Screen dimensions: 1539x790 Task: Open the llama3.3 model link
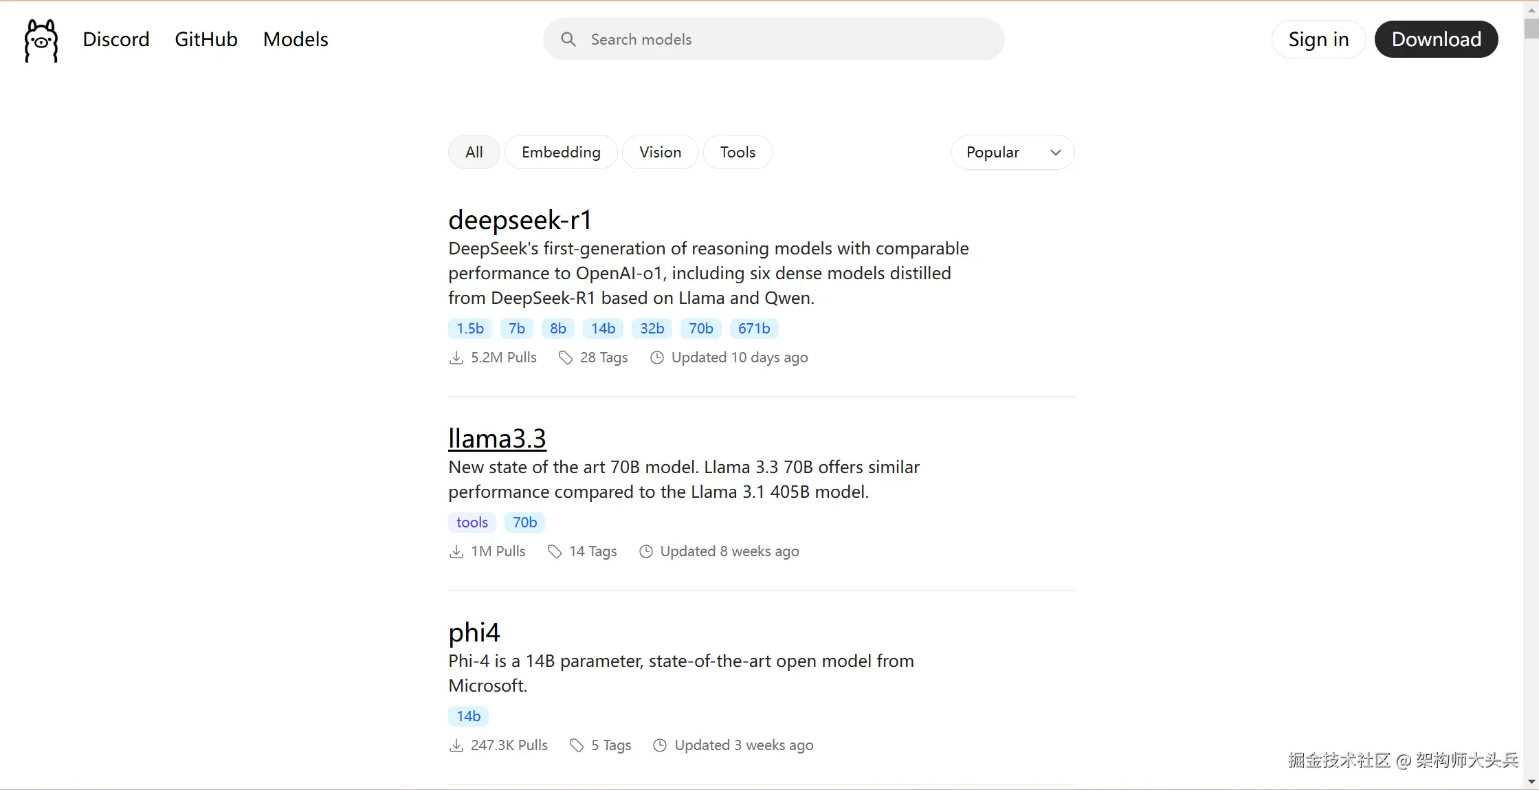pyautogui.click(x=497, y=439)
